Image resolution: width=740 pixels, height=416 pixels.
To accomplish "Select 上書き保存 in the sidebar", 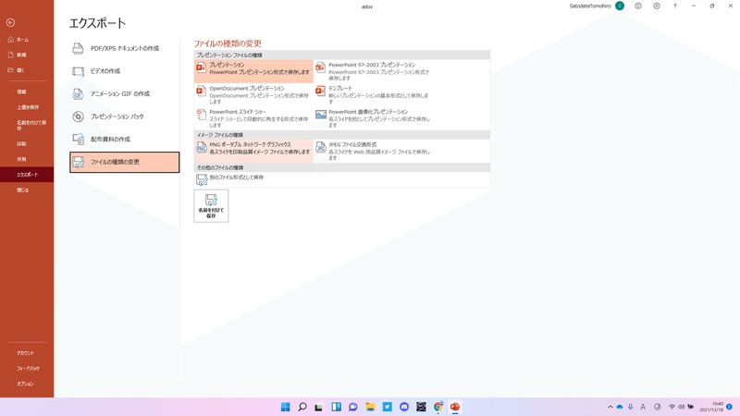I will pyautogui.click(x=27, y=107).
